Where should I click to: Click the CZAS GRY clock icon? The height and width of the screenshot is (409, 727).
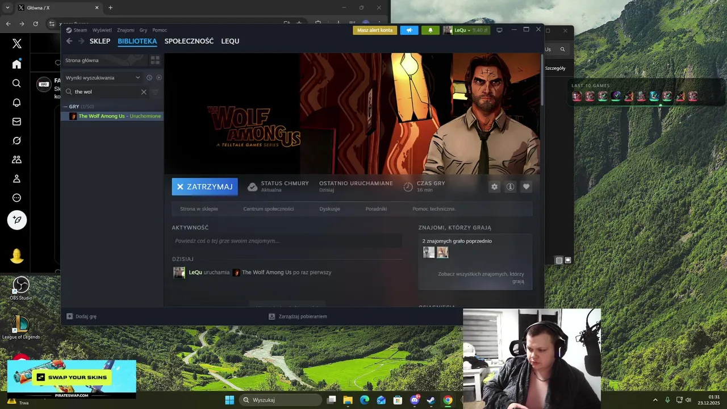pos(408,187)
